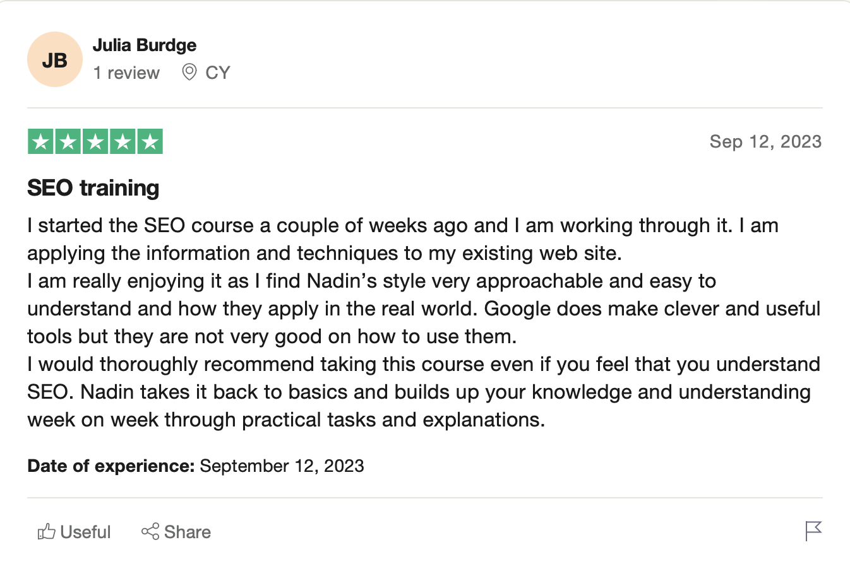Open the "SEO training" review title

pos(93,188)
